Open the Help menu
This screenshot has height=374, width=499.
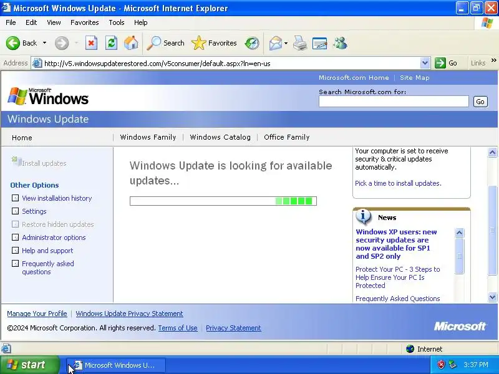click(x=141, y=22)
